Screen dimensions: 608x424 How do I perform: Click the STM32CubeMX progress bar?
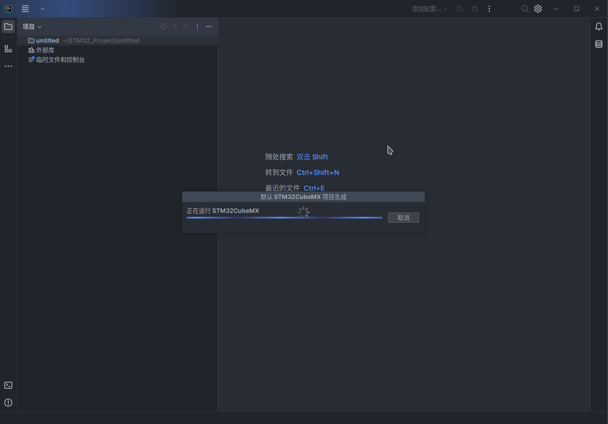284,218
